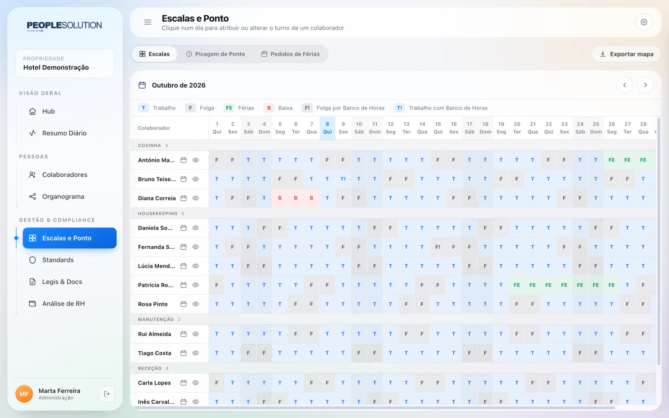Open calendar icon for Rosa Pinto

(x=184, y=304)
